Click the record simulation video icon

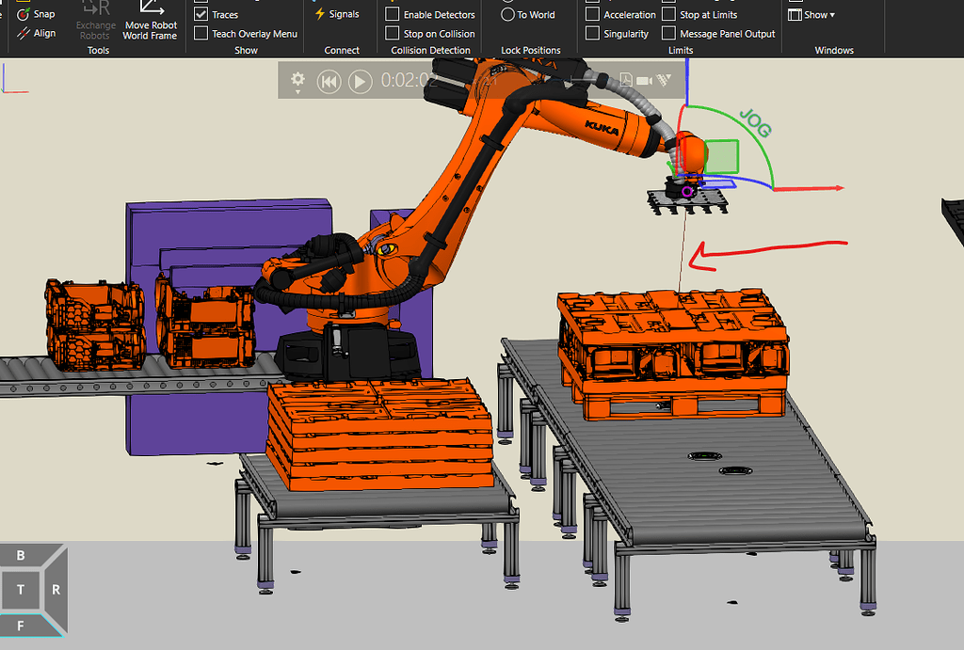646,80
